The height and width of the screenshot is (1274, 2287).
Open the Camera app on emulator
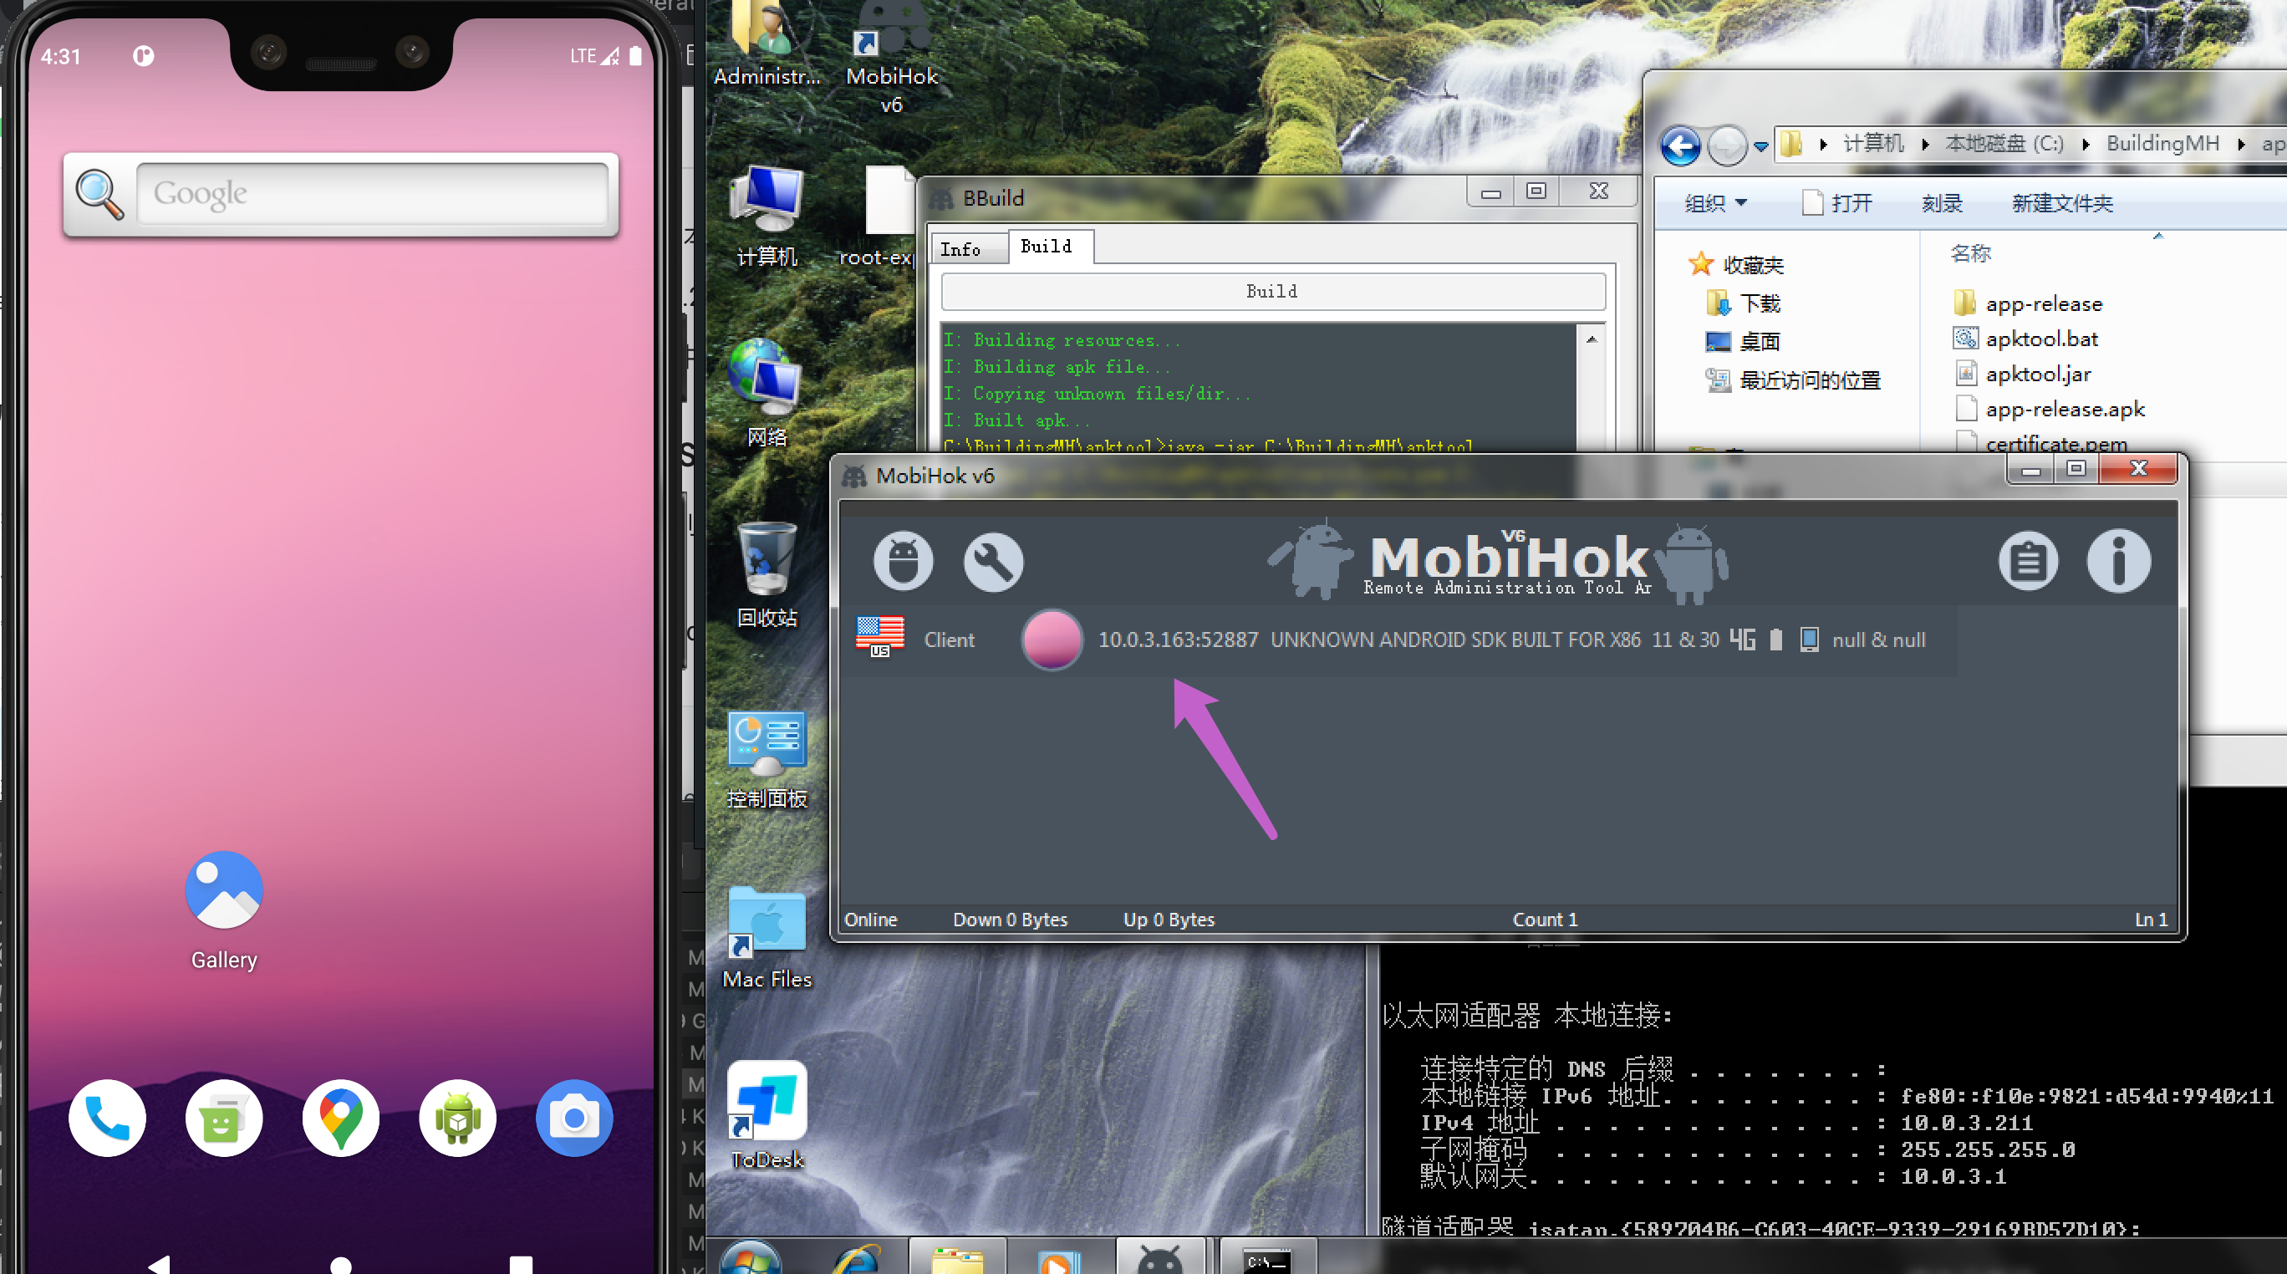[573, 1118]
